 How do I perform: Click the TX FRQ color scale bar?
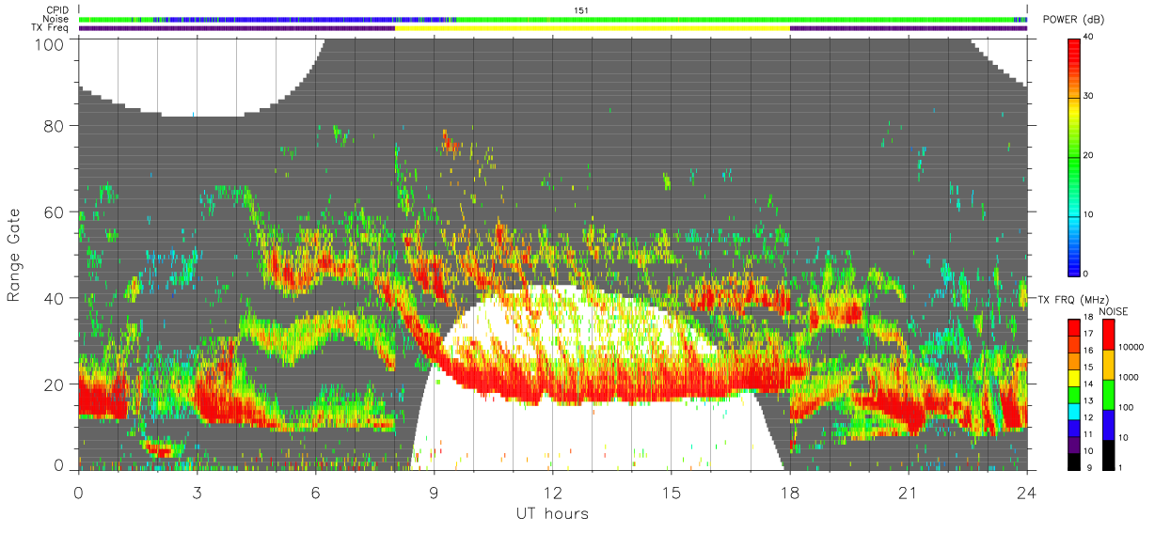(1076, 395)
